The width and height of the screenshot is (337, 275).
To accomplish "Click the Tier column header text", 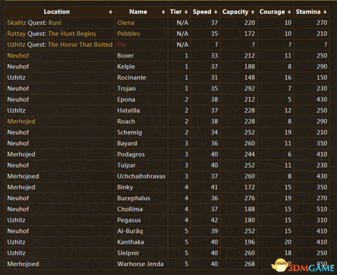I will point(176,12).
